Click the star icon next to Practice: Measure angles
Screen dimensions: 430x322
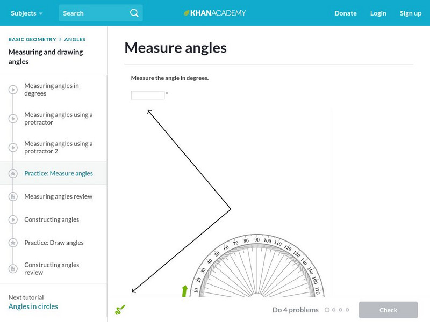13,174
